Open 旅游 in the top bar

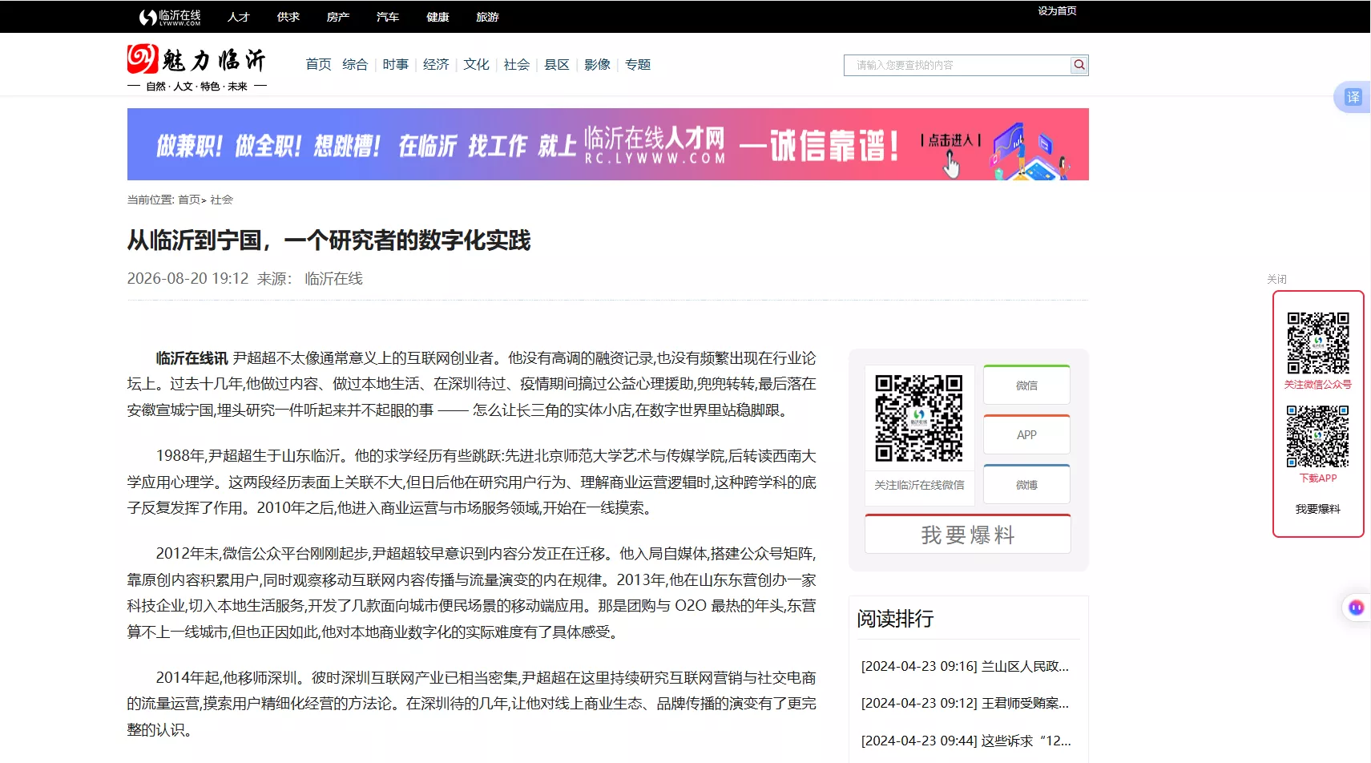(487, 17)
